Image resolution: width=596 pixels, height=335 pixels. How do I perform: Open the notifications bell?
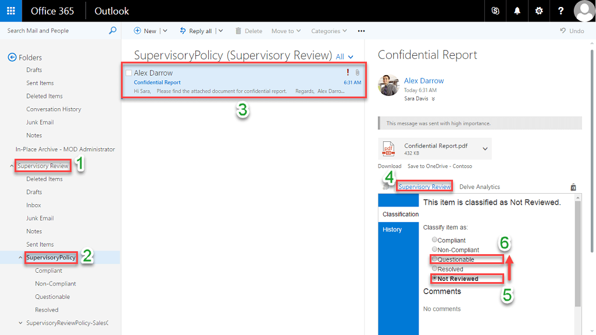coord(517,11)
